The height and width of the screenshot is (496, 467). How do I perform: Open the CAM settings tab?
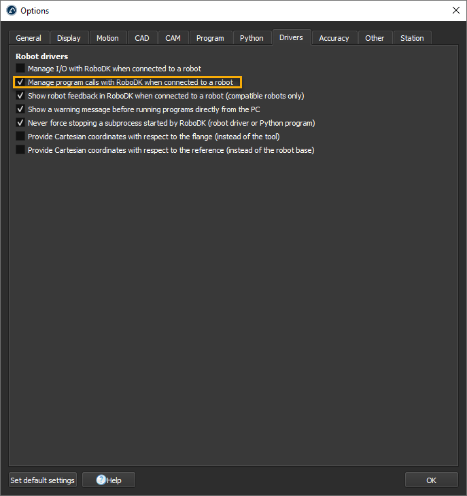click(173, 38)
